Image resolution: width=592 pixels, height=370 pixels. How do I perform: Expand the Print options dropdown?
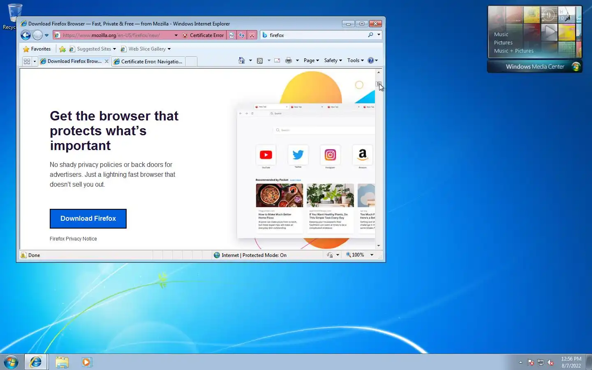(x=297, y=60)
